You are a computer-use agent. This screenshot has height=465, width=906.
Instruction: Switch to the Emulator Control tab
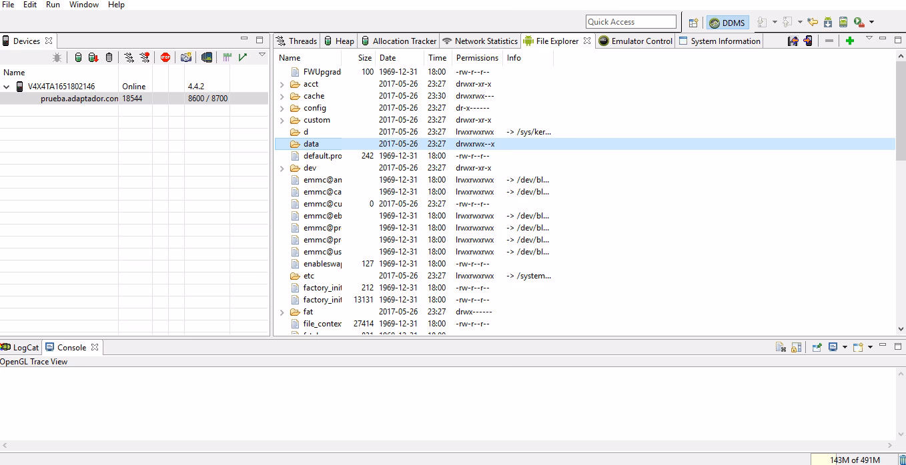click(635, 41)
